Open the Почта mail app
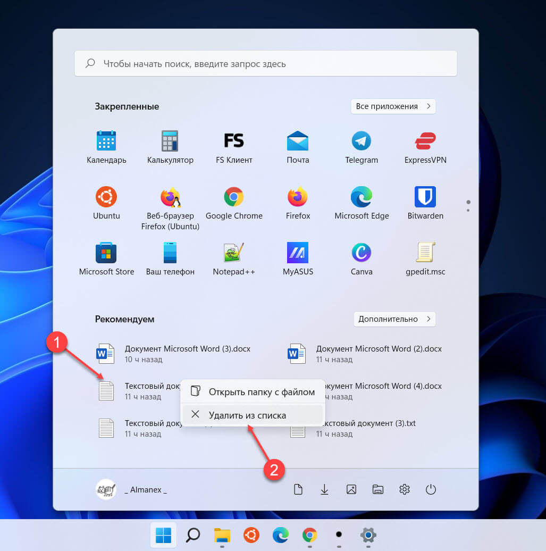The image size is (546, 551). tap(298, 147)
